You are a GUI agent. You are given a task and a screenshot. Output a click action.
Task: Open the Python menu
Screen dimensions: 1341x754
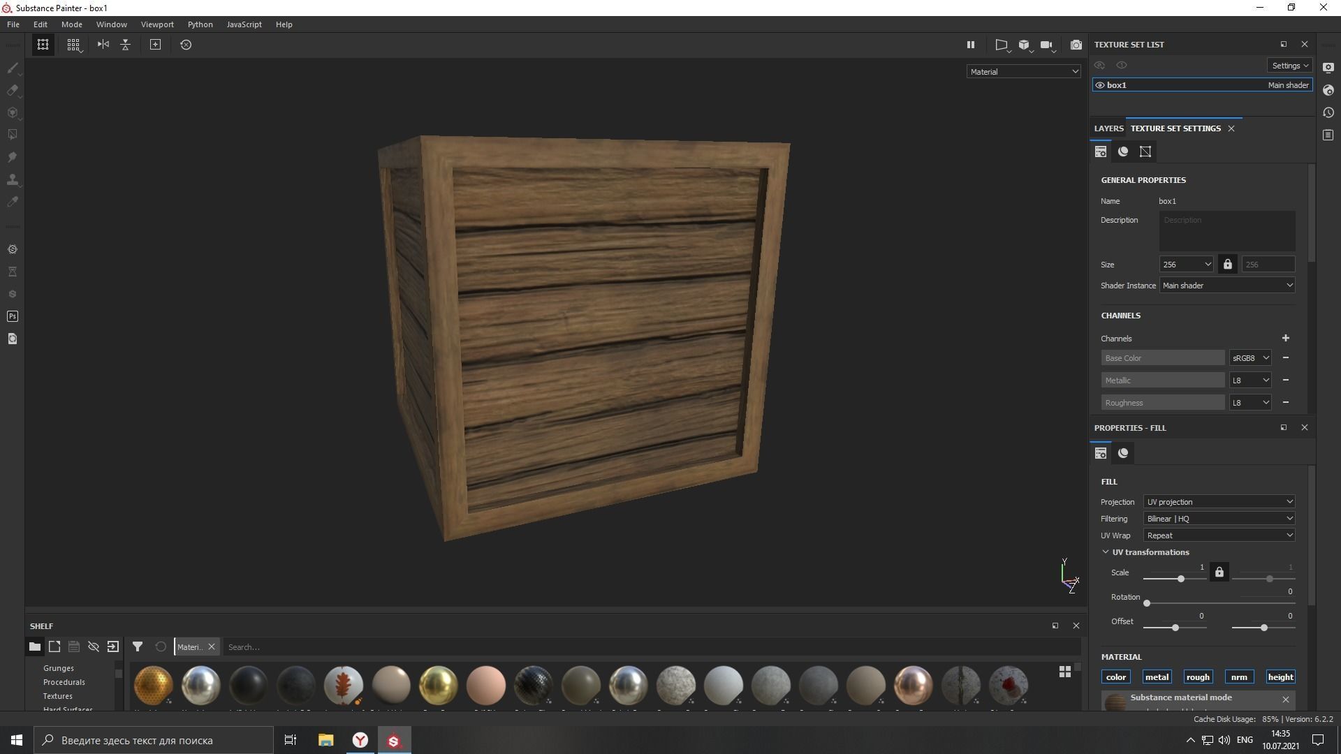200,24
